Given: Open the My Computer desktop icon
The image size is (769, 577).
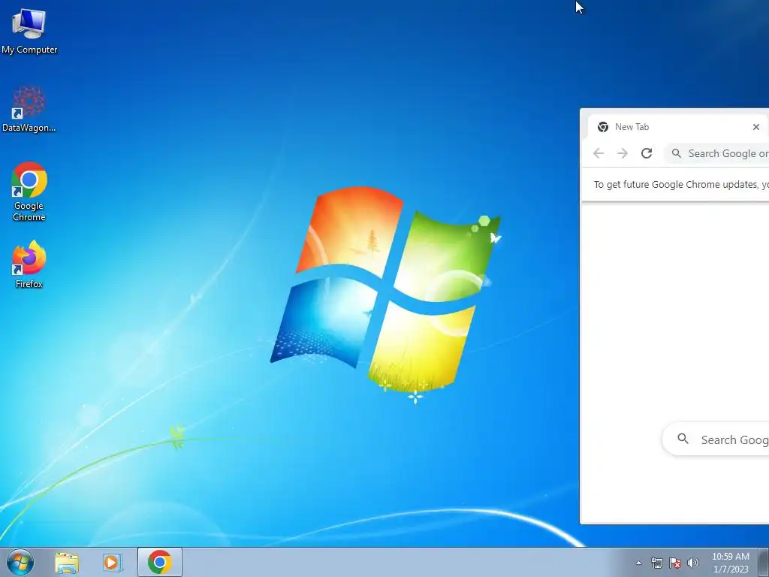Looking at the screenshot, I should 29,30.
